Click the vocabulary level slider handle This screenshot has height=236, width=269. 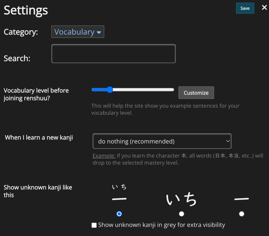click(110, 90)
